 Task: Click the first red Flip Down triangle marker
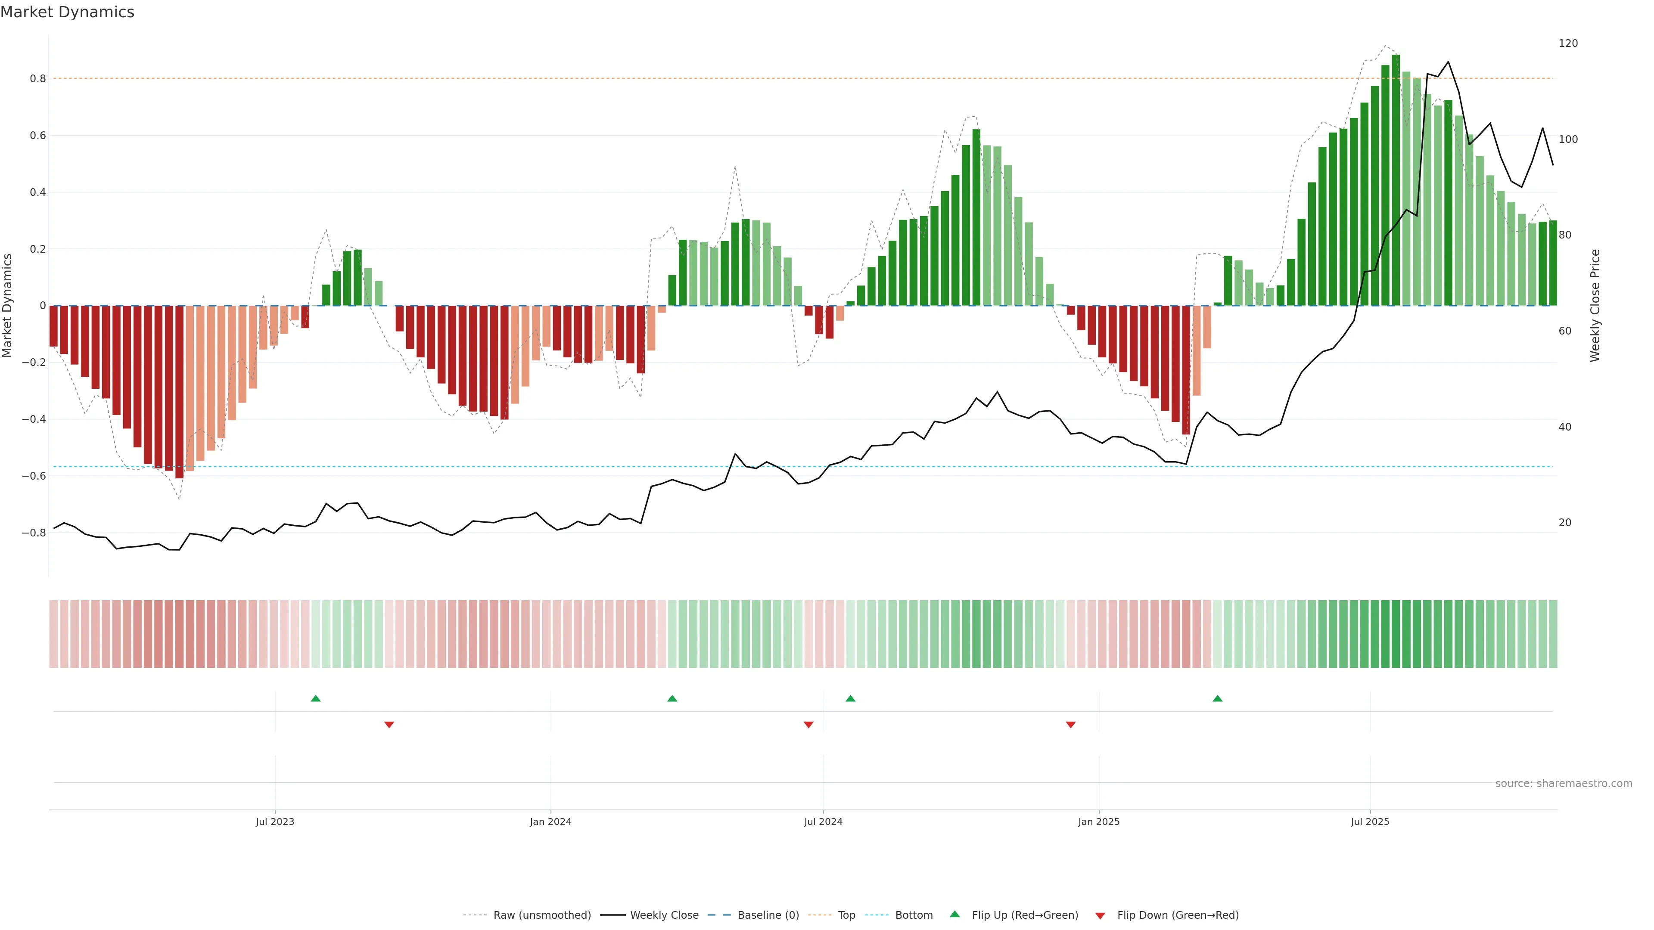pyautogui.click(x=389, y=725)
